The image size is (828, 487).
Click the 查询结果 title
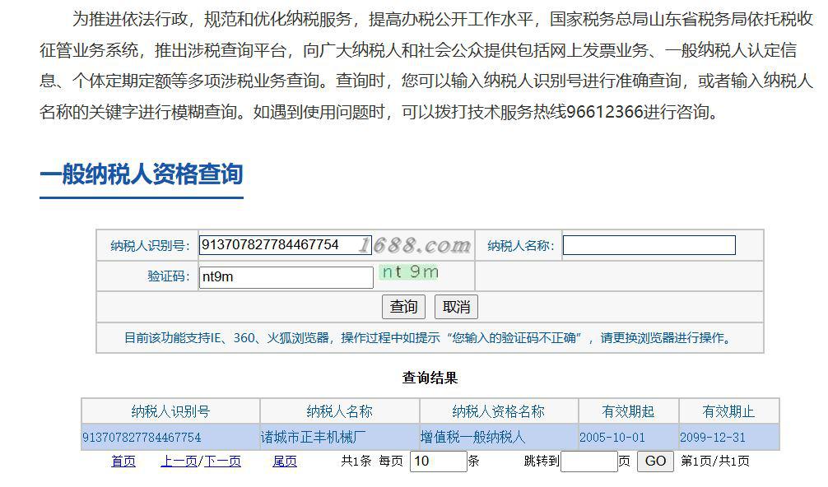pos(430,378)
